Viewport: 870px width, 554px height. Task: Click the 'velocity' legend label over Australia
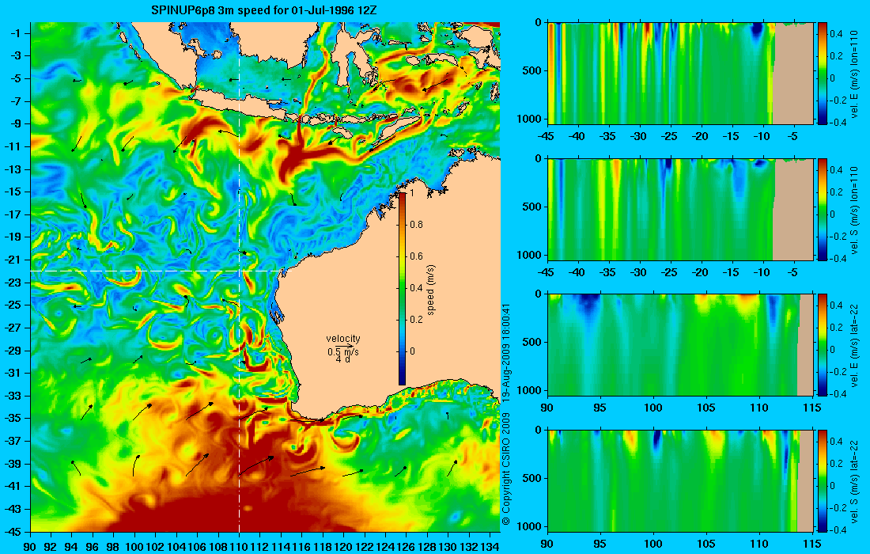coord(343,339)
